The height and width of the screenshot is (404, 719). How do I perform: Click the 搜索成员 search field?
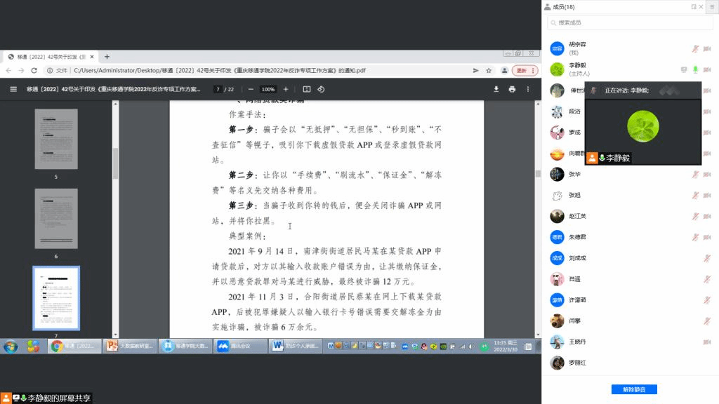tap(632, 23)
